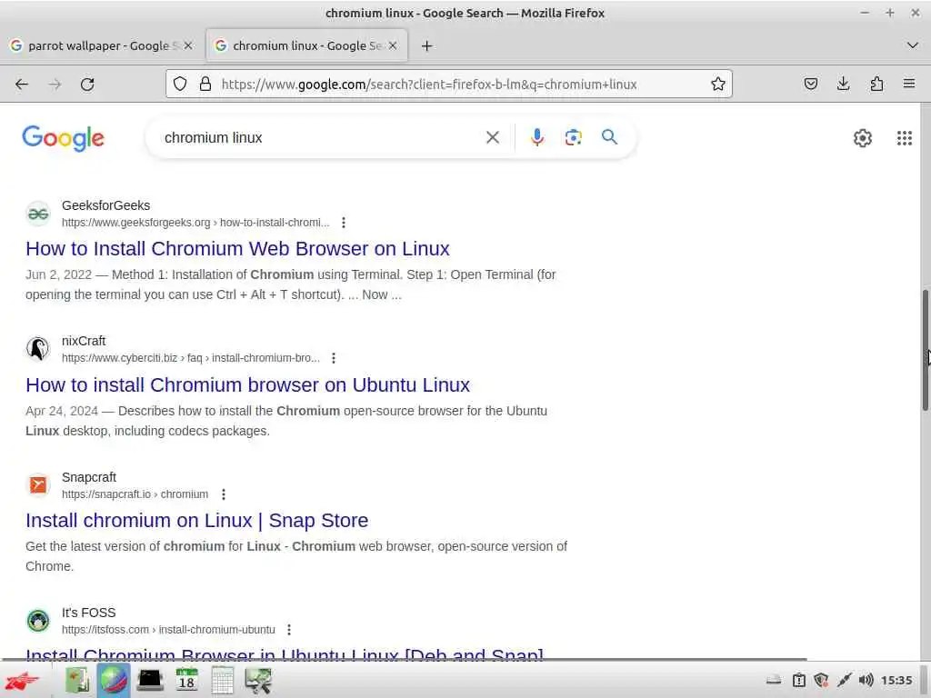Click the shield icon in system tray
Screen dimensions: 931x698
click(x=821, y=680)
